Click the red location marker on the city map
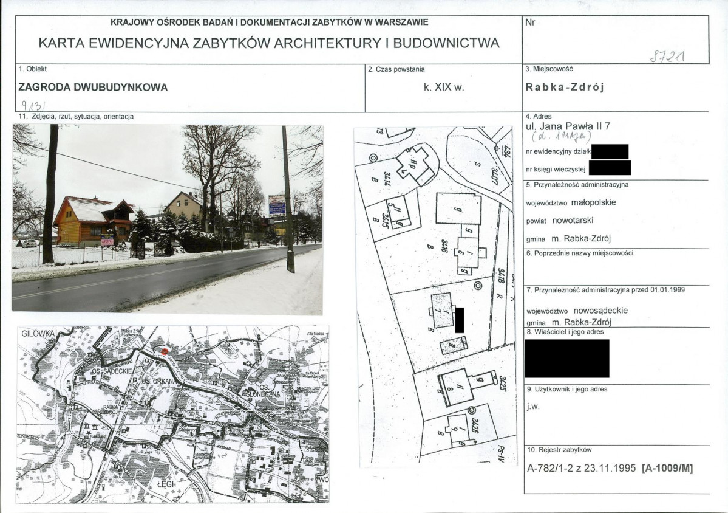 pos(165,351)
